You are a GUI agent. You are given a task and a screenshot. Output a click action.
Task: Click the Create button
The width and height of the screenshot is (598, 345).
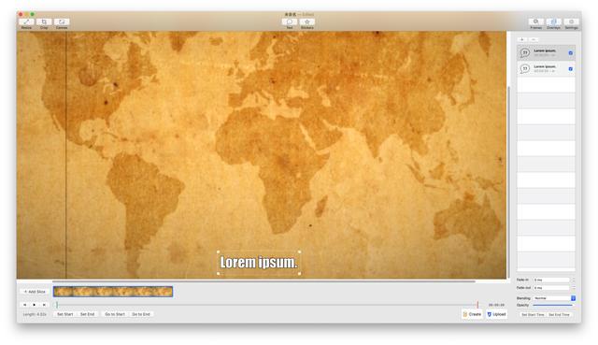[x=472, y=314]
